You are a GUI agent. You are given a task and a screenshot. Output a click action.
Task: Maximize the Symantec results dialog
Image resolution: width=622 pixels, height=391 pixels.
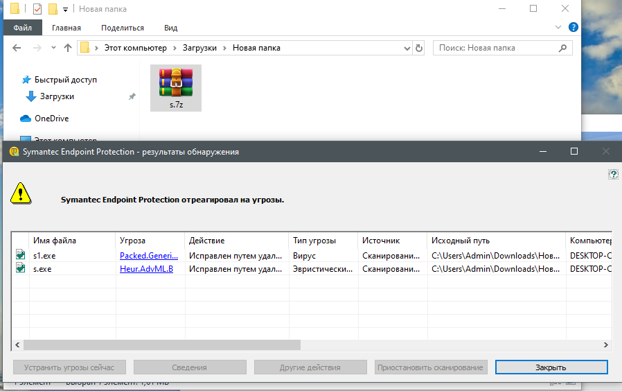click(x=574, y=151)
